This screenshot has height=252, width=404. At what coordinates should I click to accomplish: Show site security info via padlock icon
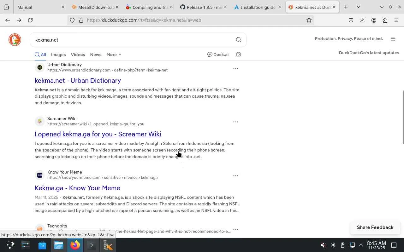click(81, 20)
